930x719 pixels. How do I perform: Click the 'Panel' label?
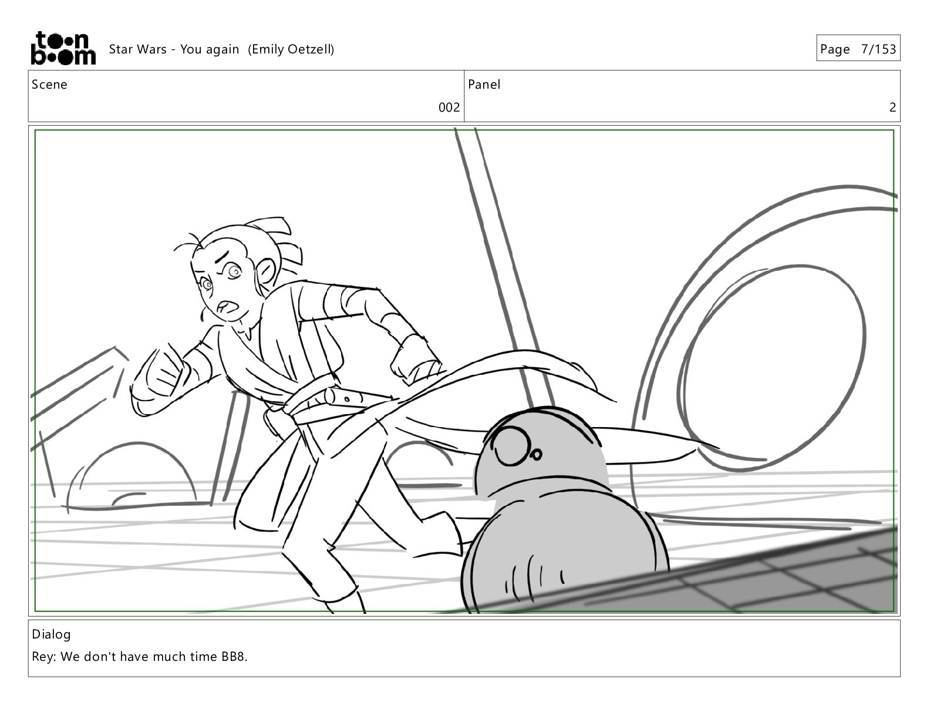pyautogui.click(x=484, y=85)
